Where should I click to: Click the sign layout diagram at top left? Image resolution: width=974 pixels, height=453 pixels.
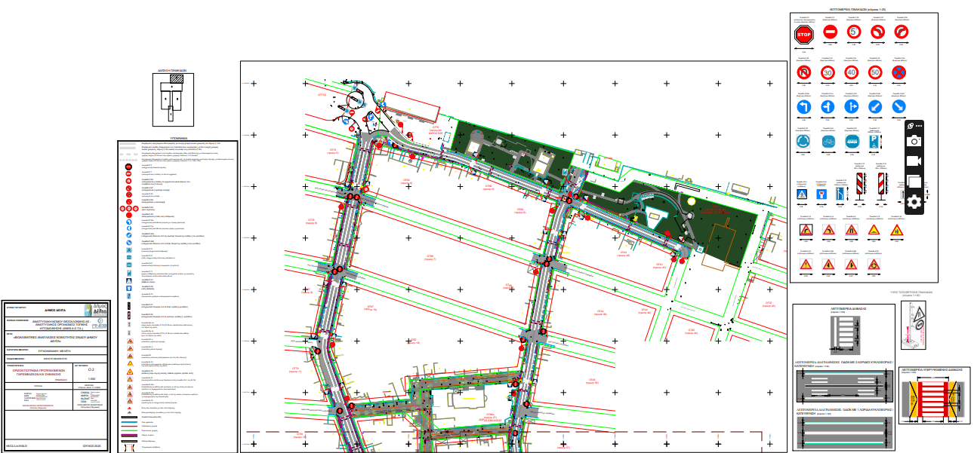(172, 99)
